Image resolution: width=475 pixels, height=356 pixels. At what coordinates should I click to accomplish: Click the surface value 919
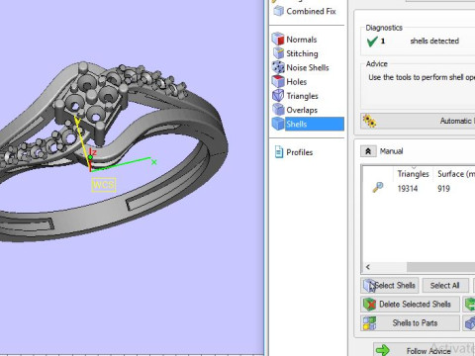coord(443,189)
